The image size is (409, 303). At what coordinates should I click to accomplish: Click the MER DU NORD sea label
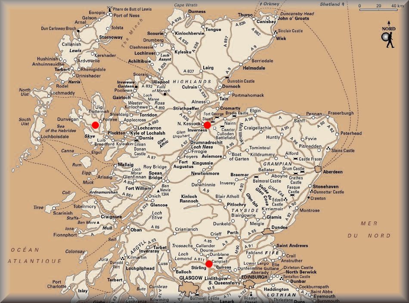pyautogui.click(x=369, y=230)
